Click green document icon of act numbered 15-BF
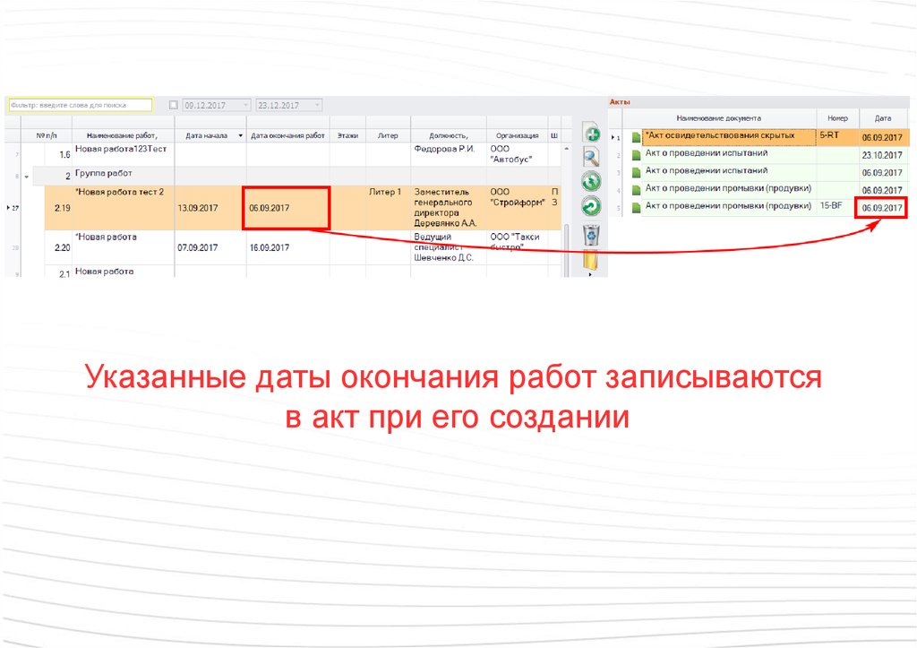Image resolution: width=917 pixels, height=648 pixels. coord(637,208)
